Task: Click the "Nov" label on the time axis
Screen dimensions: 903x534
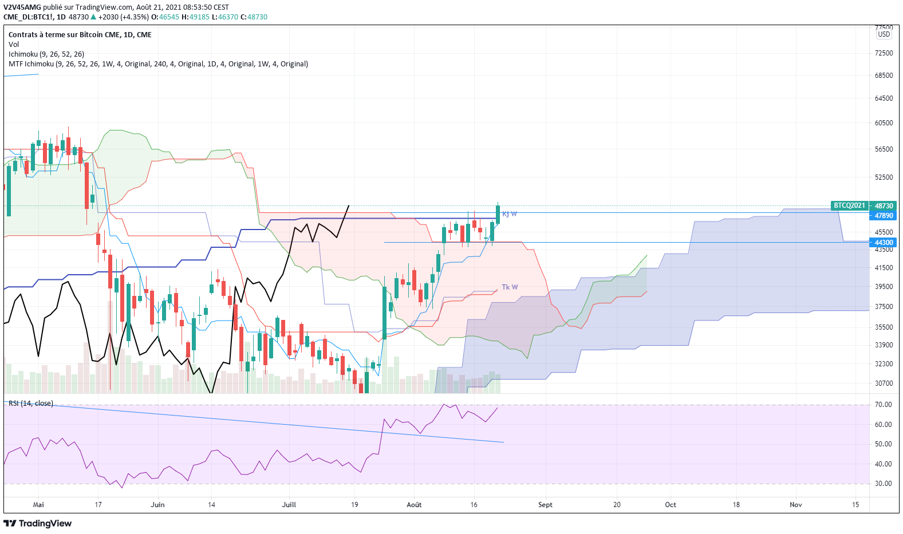Action: 796,505
